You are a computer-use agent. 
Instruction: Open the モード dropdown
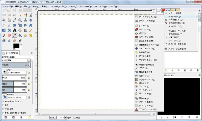pos(19,60)
